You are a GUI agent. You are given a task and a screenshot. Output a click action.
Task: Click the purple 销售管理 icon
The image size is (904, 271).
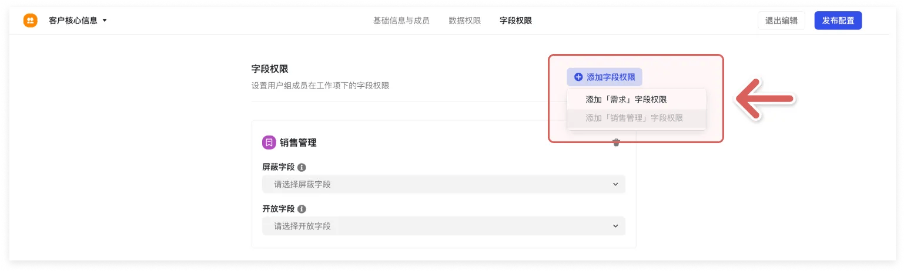click(269, 142)
